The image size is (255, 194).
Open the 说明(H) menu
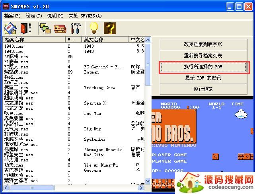coord(55,16)
